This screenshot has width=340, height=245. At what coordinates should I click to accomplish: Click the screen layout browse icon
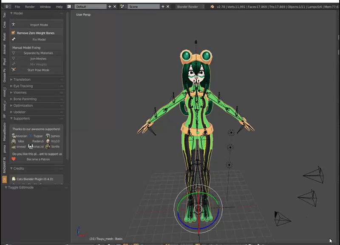[69, 6]
